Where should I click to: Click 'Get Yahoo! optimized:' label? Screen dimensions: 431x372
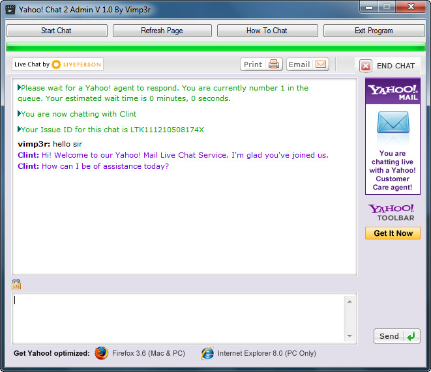[52, 353]
